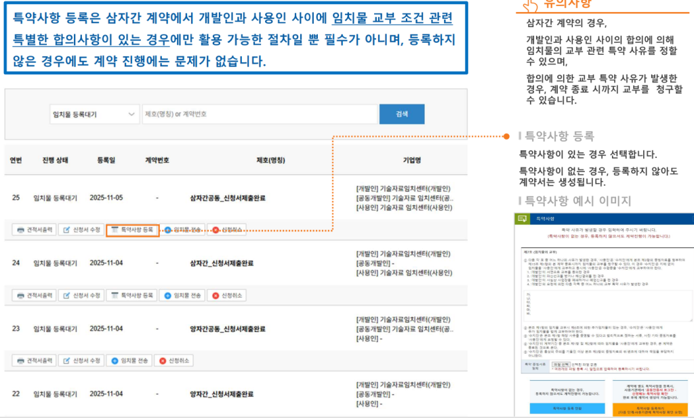Image resolution: width=694 pixels, height=418 pixels.
Task: Click orange 특약사항 등록하기 button in example image
Action: click(x=650, y=410)
